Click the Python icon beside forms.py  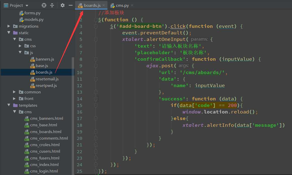(21, 13)
